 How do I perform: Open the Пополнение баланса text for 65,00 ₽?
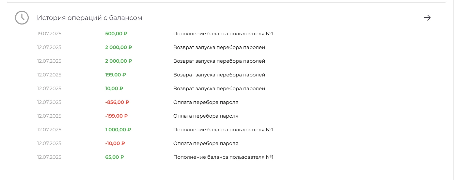click(x=223, y=157)
